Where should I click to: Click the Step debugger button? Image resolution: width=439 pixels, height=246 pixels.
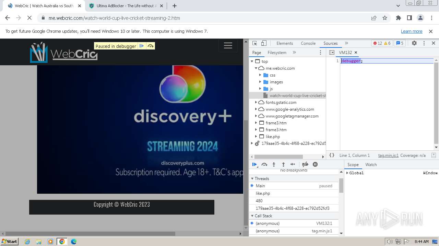click(293, 164)
